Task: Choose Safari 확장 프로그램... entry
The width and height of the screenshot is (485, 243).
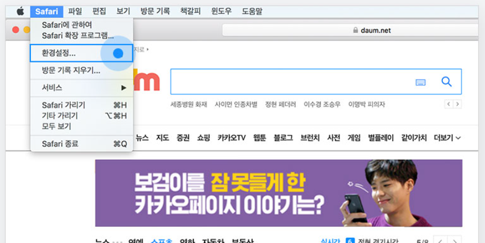Action: pos(81,35)
